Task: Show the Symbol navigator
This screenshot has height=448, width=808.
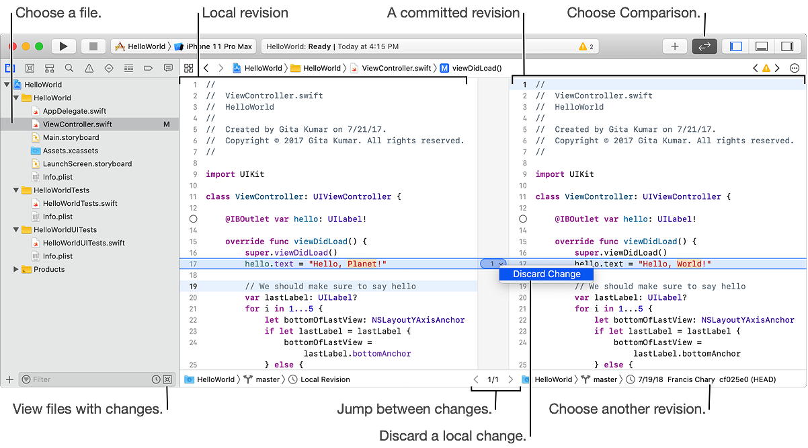Action: point(49,68)
